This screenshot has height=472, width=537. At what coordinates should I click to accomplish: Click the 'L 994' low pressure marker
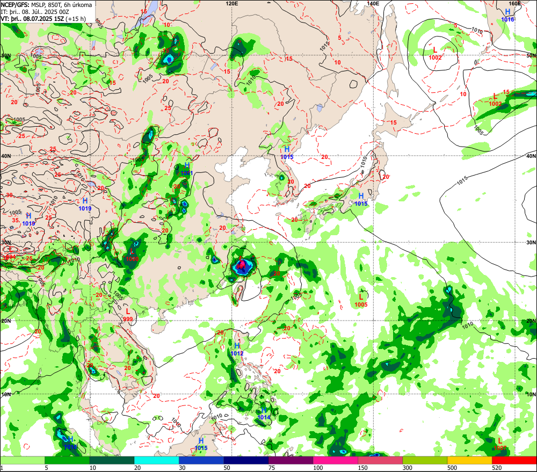pos(10,253)
